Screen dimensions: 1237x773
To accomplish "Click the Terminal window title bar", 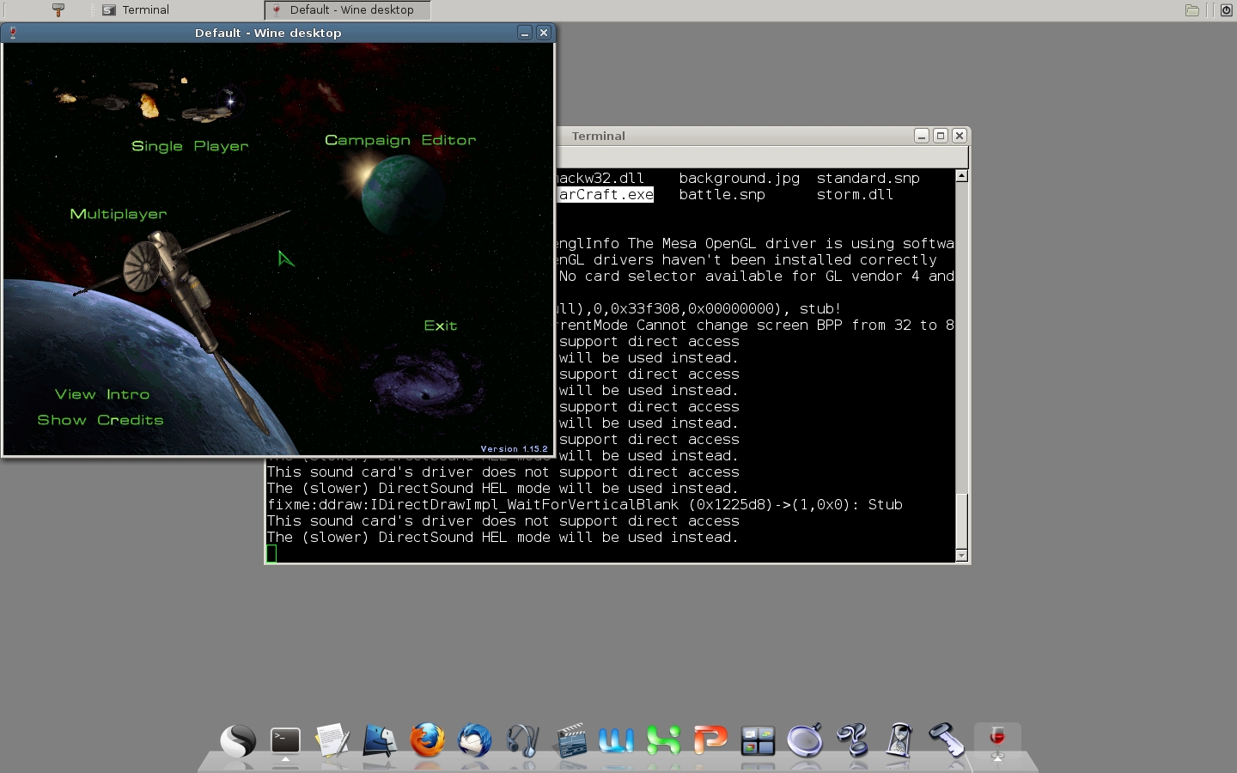I will click(x=599, y=136).
